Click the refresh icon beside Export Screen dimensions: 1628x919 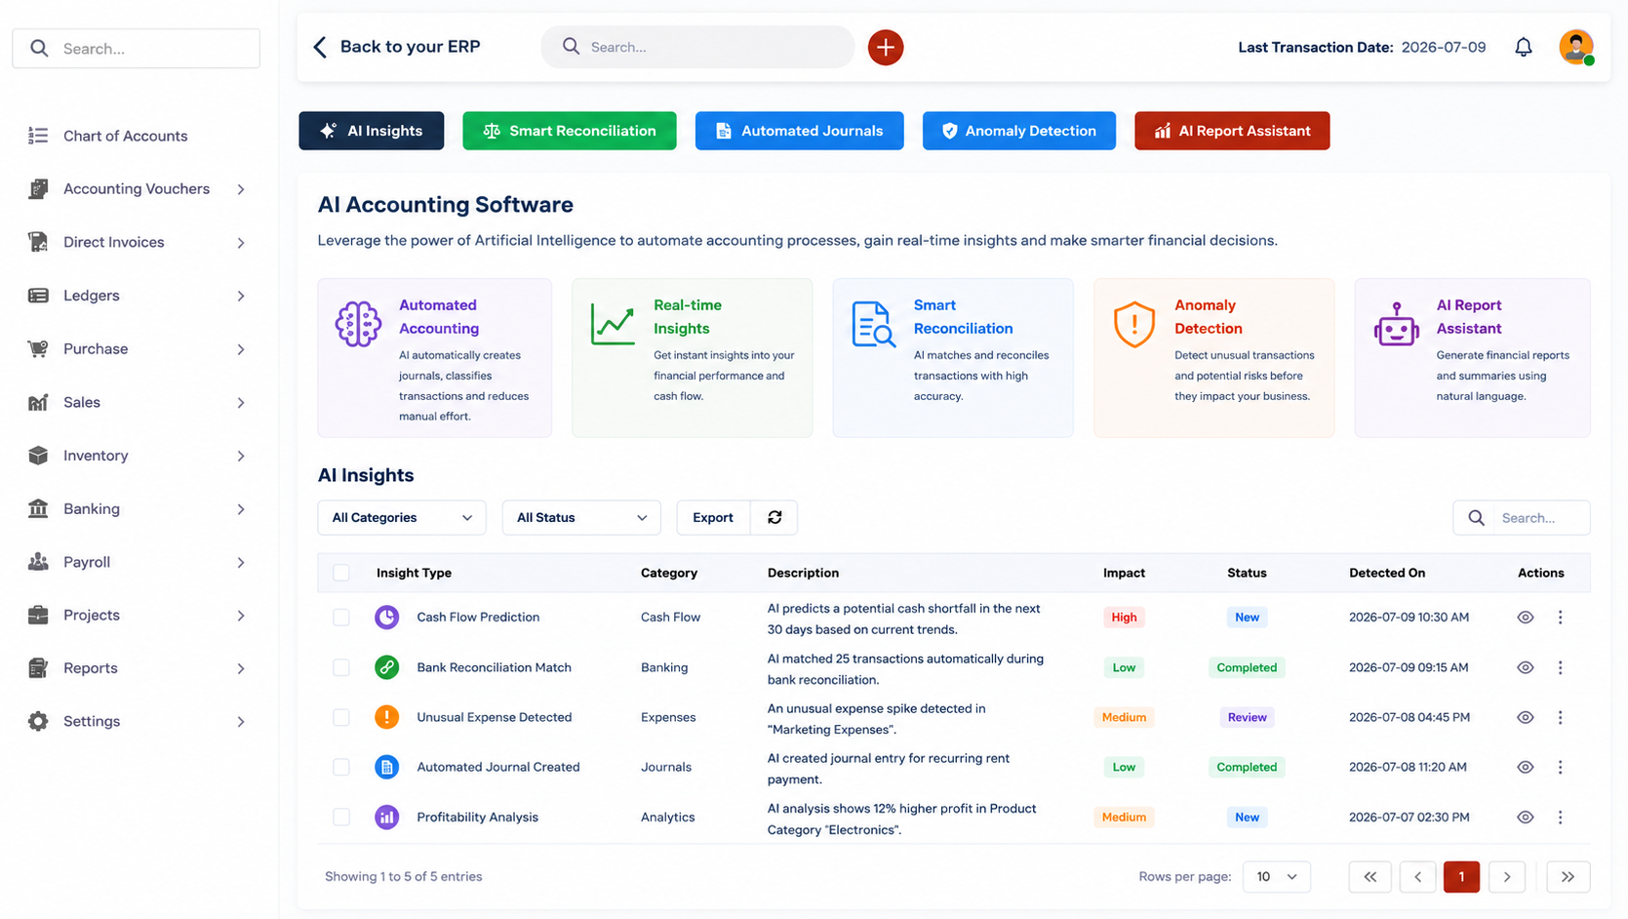point(774,517)
